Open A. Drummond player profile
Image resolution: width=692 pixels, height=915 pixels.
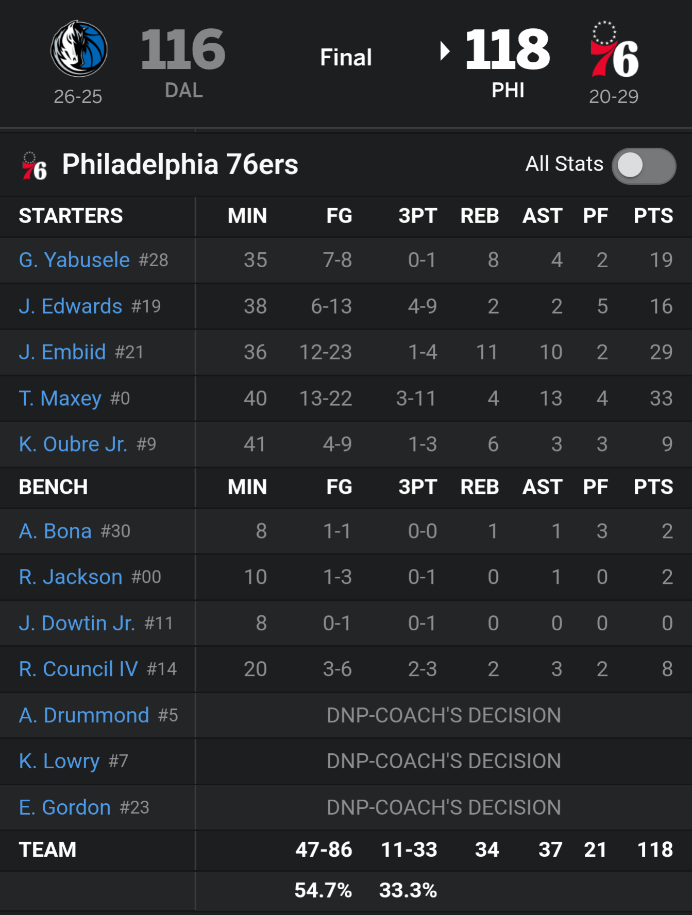[84, 715]
